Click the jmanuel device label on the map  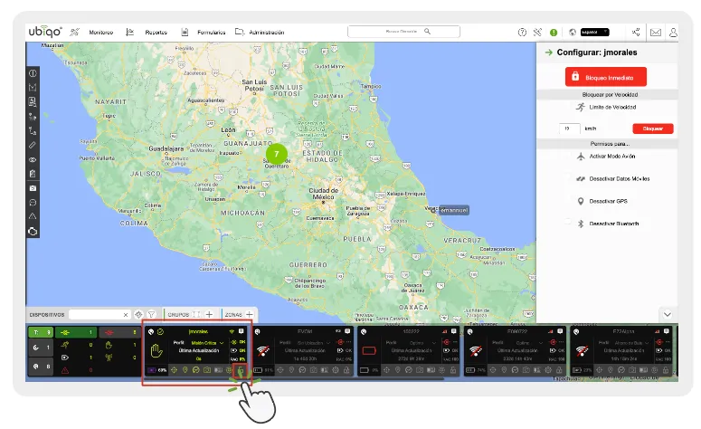click(x=454, y=210)
